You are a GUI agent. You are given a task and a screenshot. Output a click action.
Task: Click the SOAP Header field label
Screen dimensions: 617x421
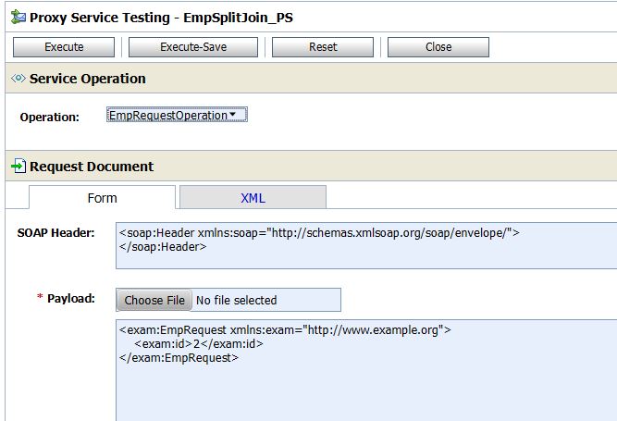pyautogui.click(x=56, y=232)
